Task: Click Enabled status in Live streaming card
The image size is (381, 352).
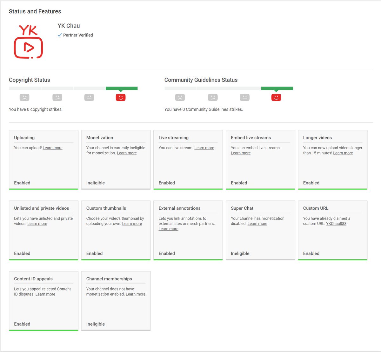Action: click(167, 183)
